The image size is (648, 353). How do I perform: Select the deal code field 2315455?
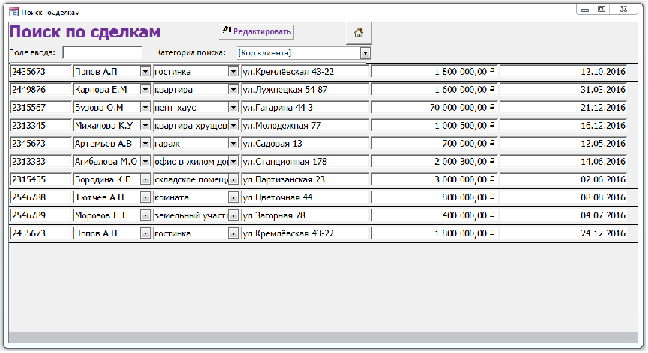[x=40, y=179]
